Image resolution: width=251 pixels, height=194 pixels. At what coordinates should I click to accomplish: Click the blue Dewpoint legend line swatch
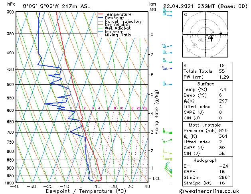[x=101, y=18]
